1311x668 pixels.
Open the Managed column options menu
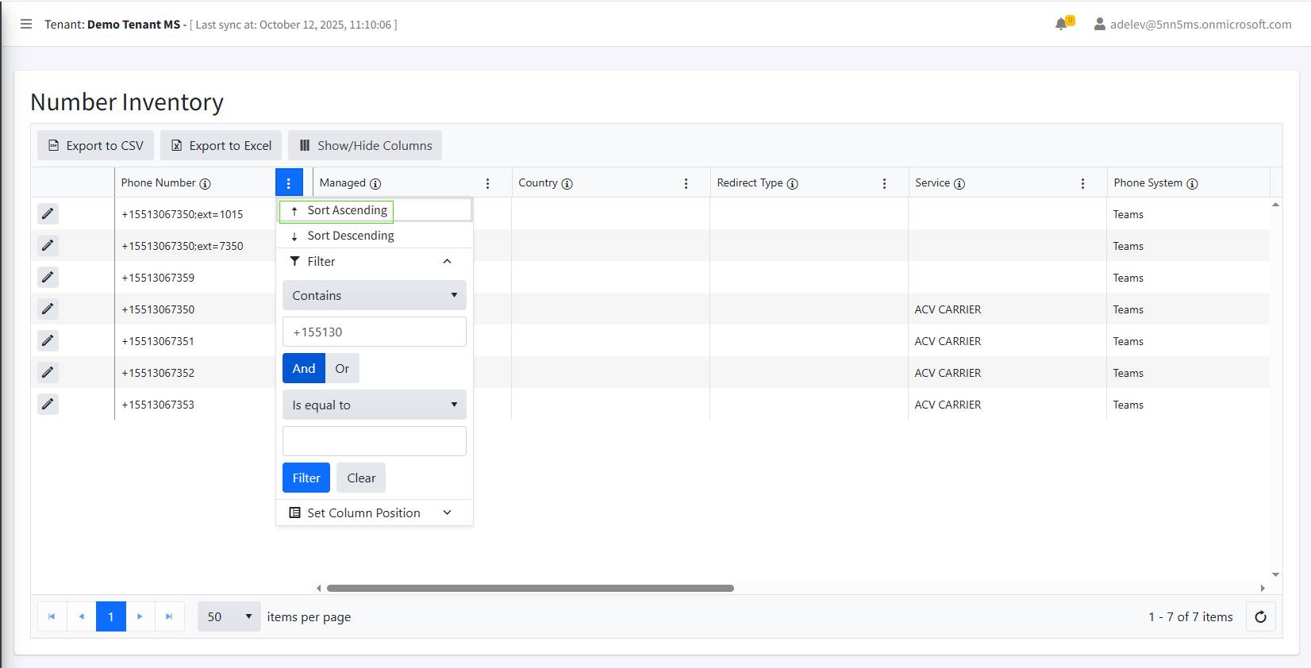[x=487, y=183]
